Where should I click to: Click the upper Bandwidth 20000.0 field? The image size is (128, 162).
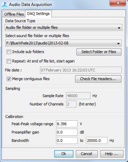click(97, 140)
